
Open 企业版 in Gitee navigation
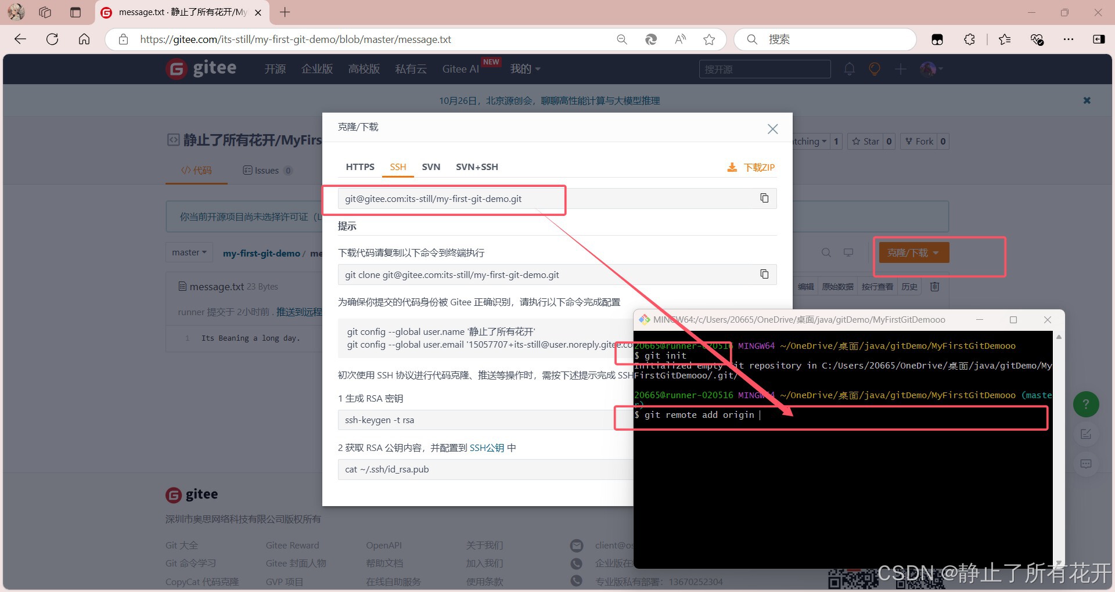click(x=317, y=69)
